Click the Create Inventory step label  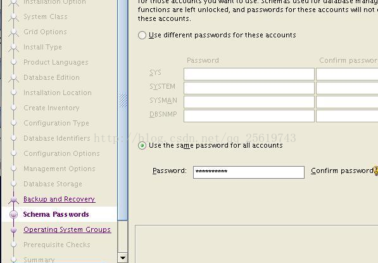click(51, 108)
